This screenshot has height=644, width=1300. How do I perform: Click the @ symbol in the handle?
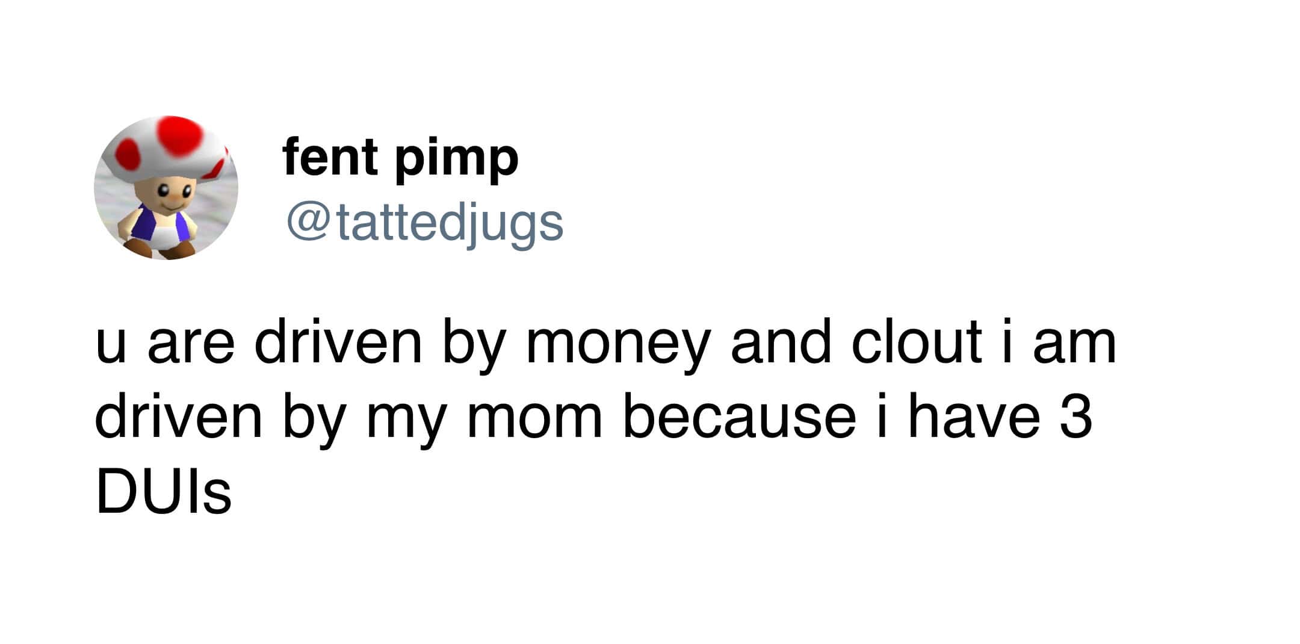(x=307, y=222)
